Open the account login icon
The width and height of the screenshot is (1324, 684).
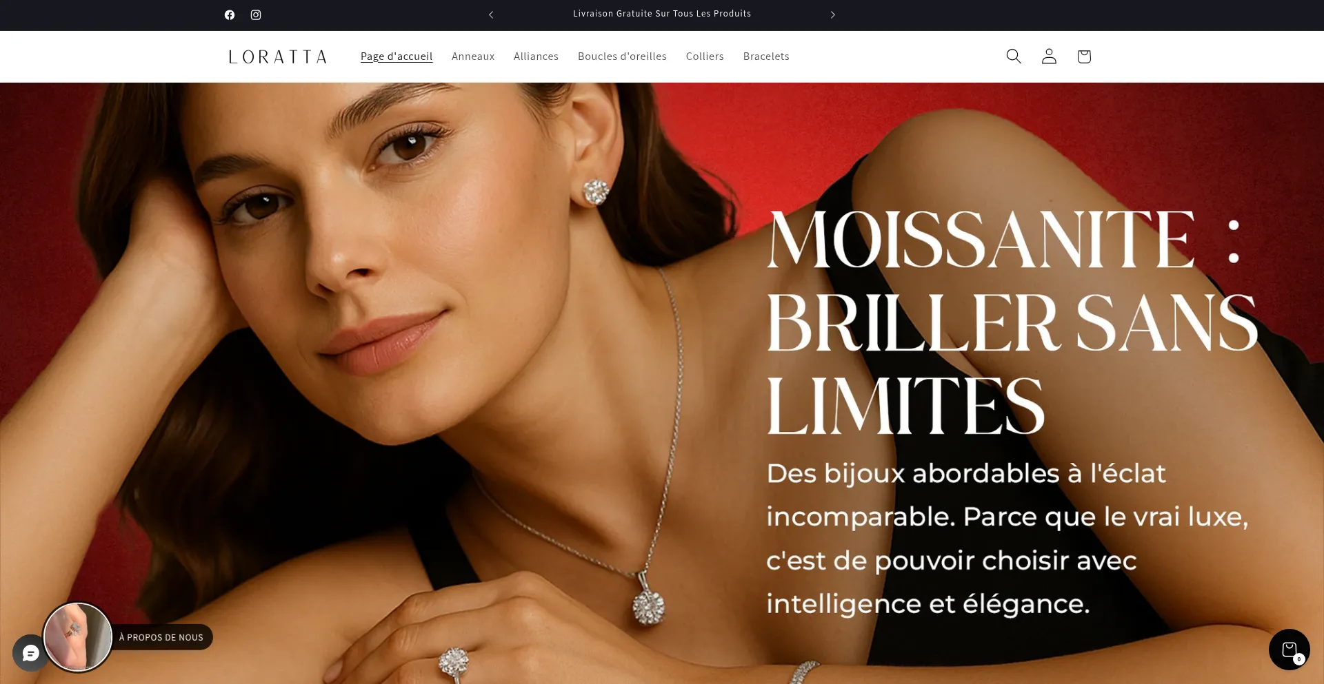pyautogui.click(x=1049, y=56)
